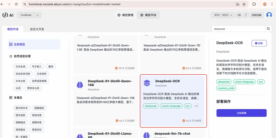Open Chrome three-dot menu

point(272,4)
